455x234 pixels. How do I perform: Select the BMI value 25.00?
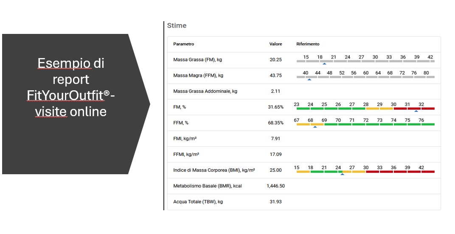click(x=275, y=170)
